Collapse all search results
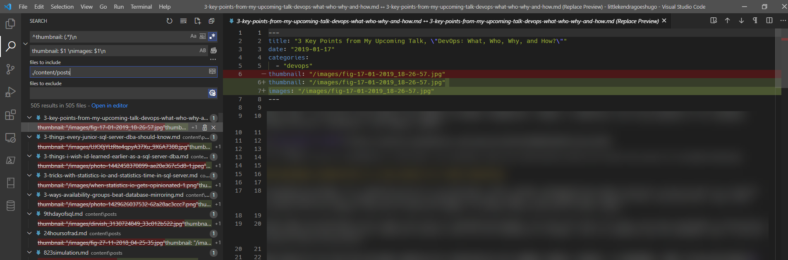This screenshot has height=260, width=788. (211, 21)
